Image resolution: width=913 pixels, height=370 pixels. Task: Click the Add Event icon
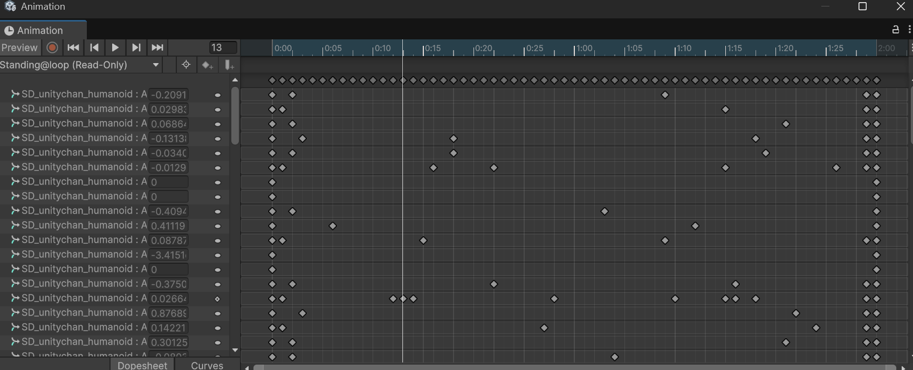click(x=229, y=65)
